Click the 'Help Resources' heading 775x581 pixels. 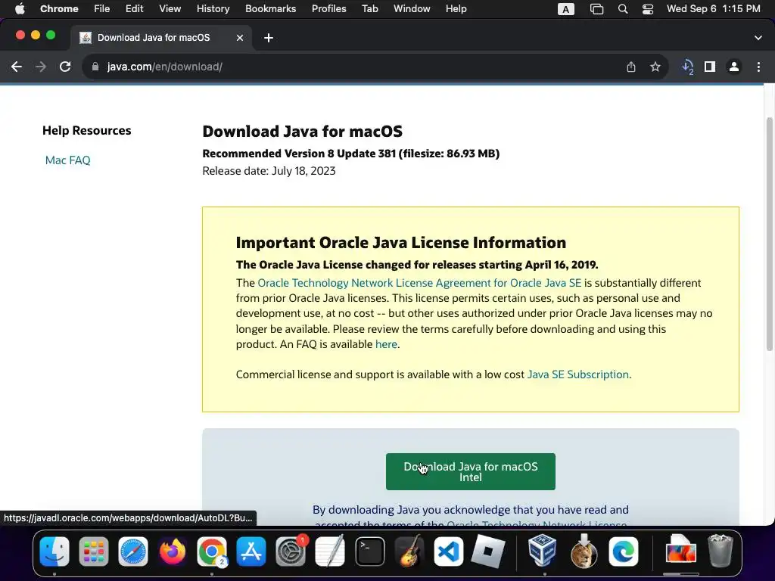86,130
